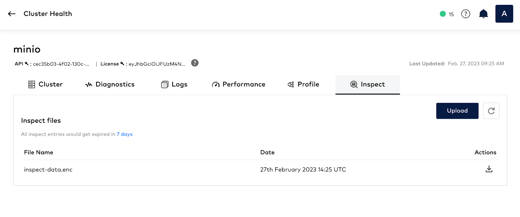Switch to the Profile tab

(304, 84)
